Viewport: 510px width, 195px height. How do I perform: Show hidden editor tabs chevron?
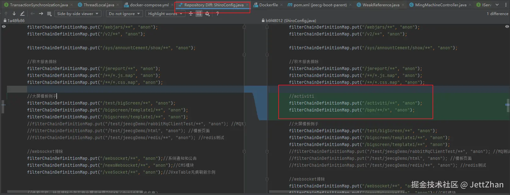[497, 5]
